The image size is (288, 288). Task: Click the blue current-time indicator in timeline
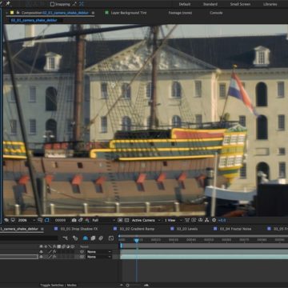pyautogui.click(x=137, y=240)
